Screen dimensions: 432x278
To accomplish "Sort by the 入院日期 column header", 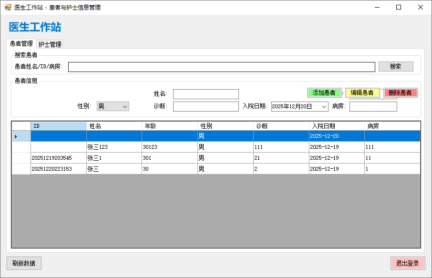I will click(x=337, y=126).
